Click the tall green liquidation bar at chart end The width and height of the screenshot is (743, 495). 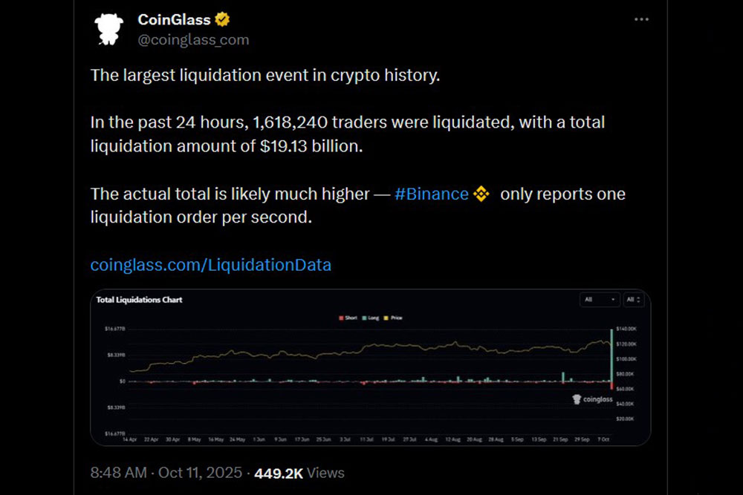point(611,356)
